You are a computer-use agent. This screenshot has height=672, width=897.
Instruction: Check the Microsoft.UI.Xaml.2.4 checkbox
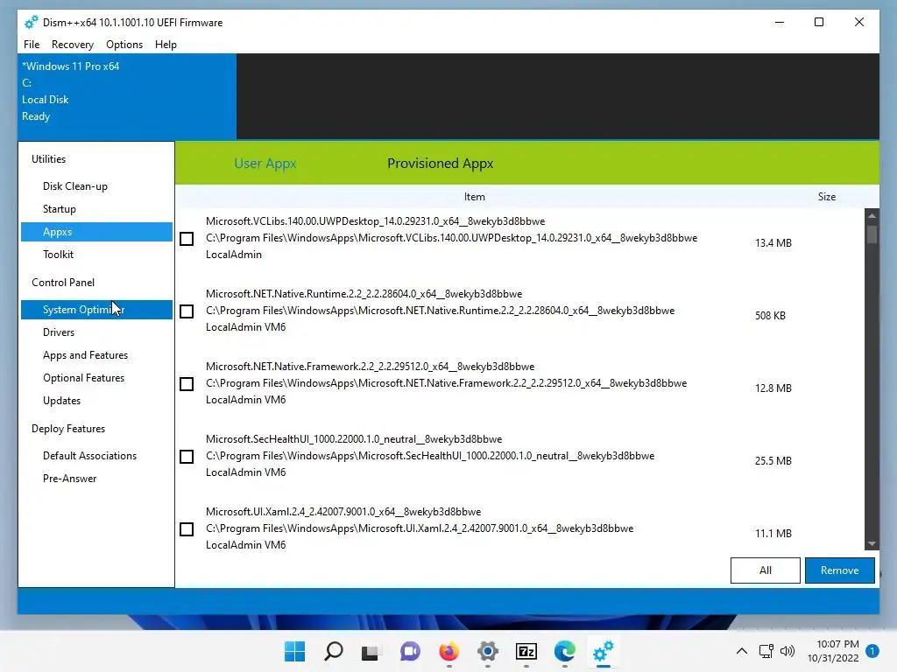tap(187, 529)
